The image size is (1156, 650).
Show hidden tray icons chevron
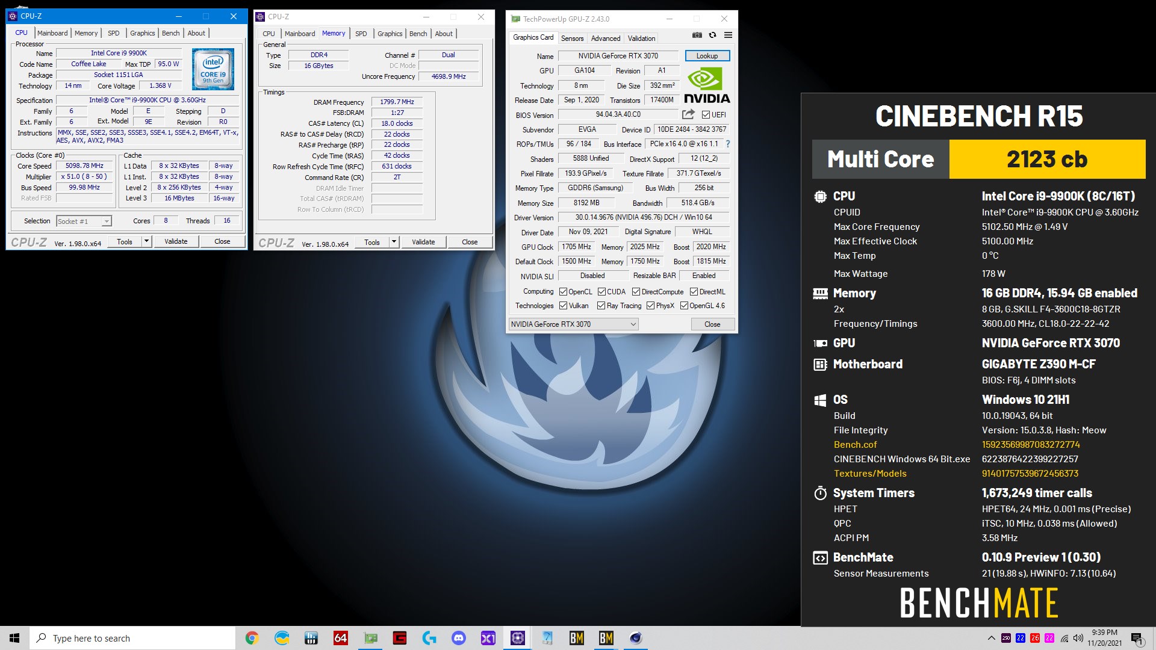[991, 638]
